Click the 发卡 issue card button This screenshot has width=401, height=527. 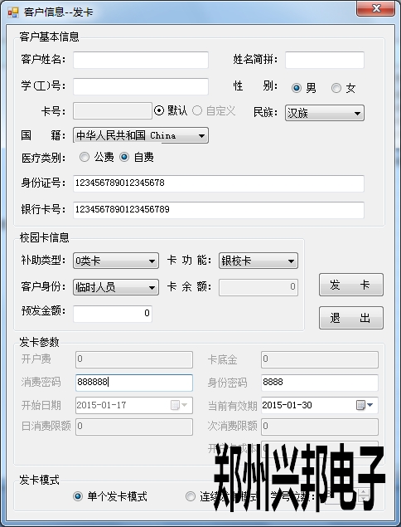click(351, 285)
